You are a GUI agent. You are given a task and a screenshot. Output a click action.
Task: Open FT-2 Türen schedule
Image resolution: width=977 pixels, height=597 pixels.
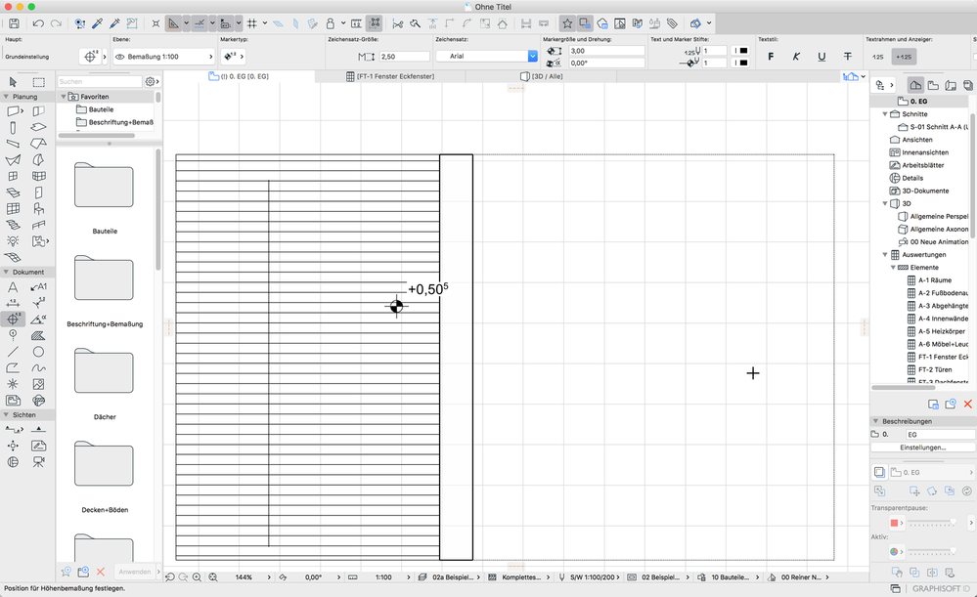pyautogui.click(x=929, y=369)
